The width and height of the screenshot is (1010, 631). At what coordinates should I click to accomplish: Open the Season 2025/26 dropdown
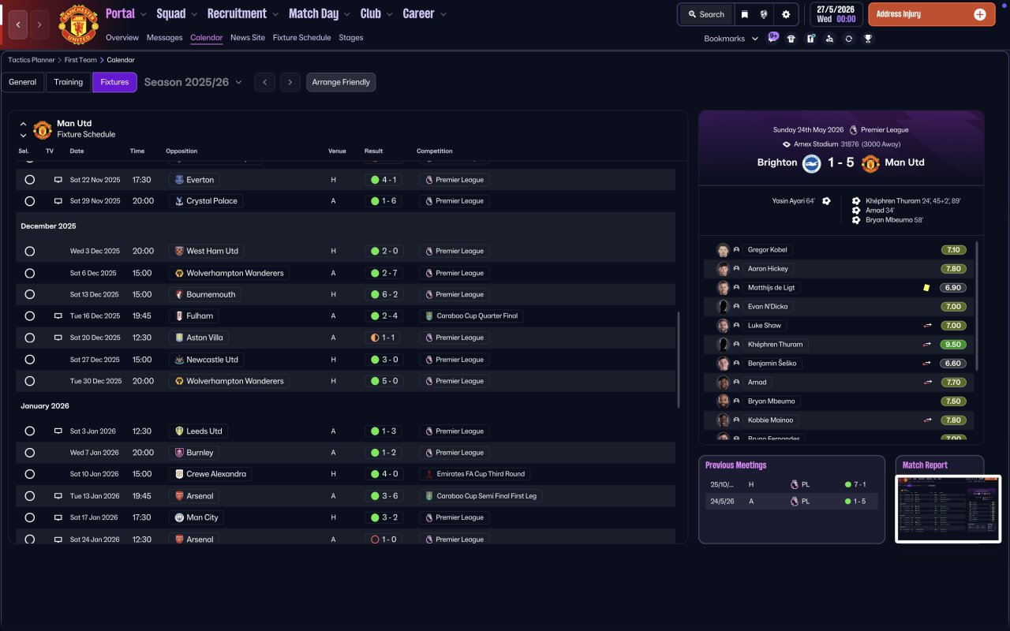click(x=193, y=82)
